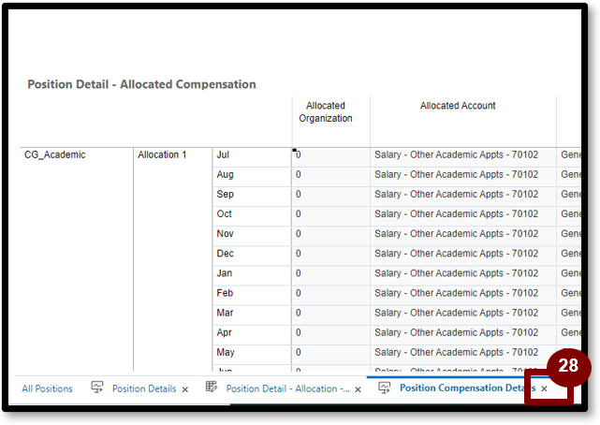Switch to the Position Details tab
Viewport: 600px width, 425px height.
coord(144,388)
